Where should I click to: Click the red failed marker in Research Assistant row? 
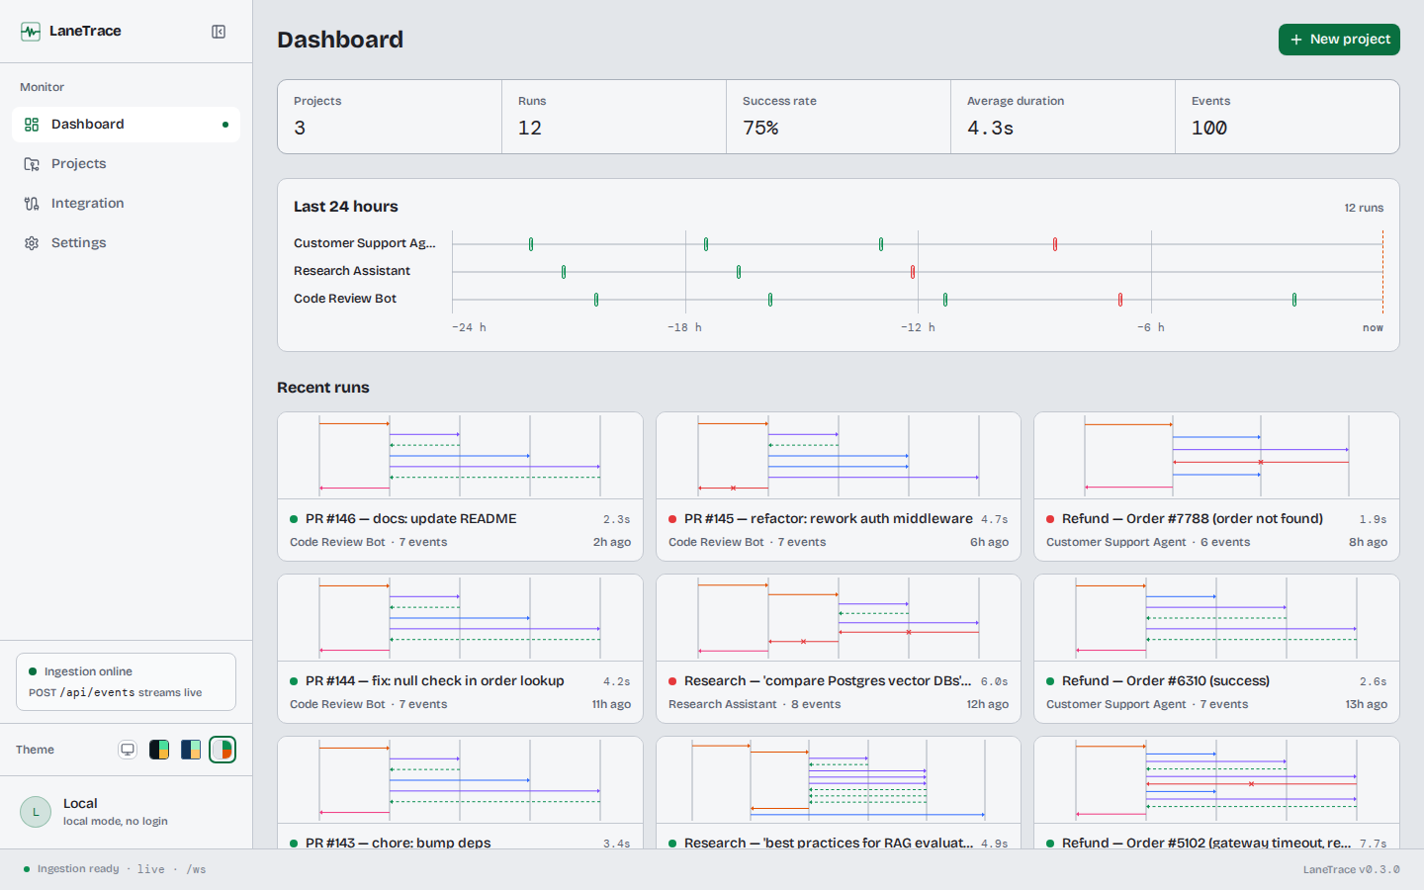click(x=913, y=272)
